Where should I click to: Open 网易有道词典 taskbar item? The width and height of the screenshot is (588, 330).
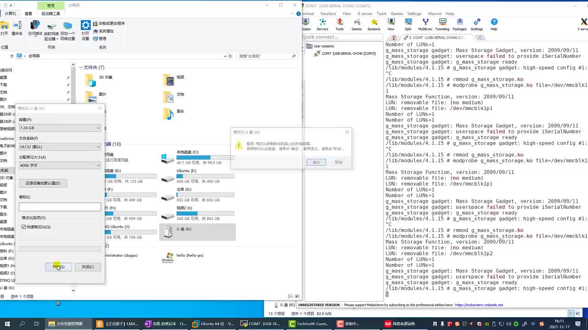(401, 324)
